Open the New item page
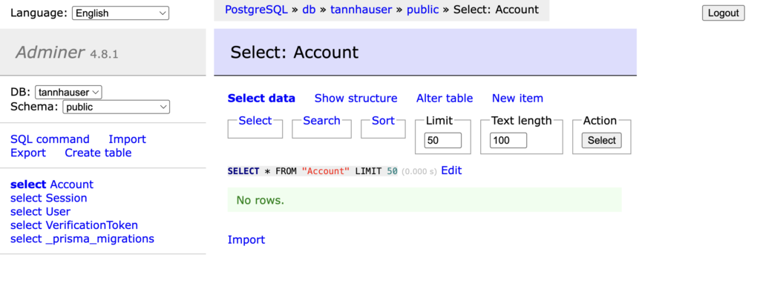Image resolution: width=760 pixels, height=286 pixels. [517, 99]
